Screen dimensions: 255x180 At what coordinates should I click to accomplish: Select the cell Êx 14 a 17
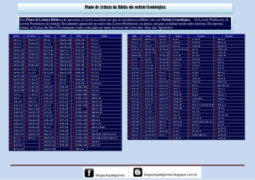click(32, 40)
